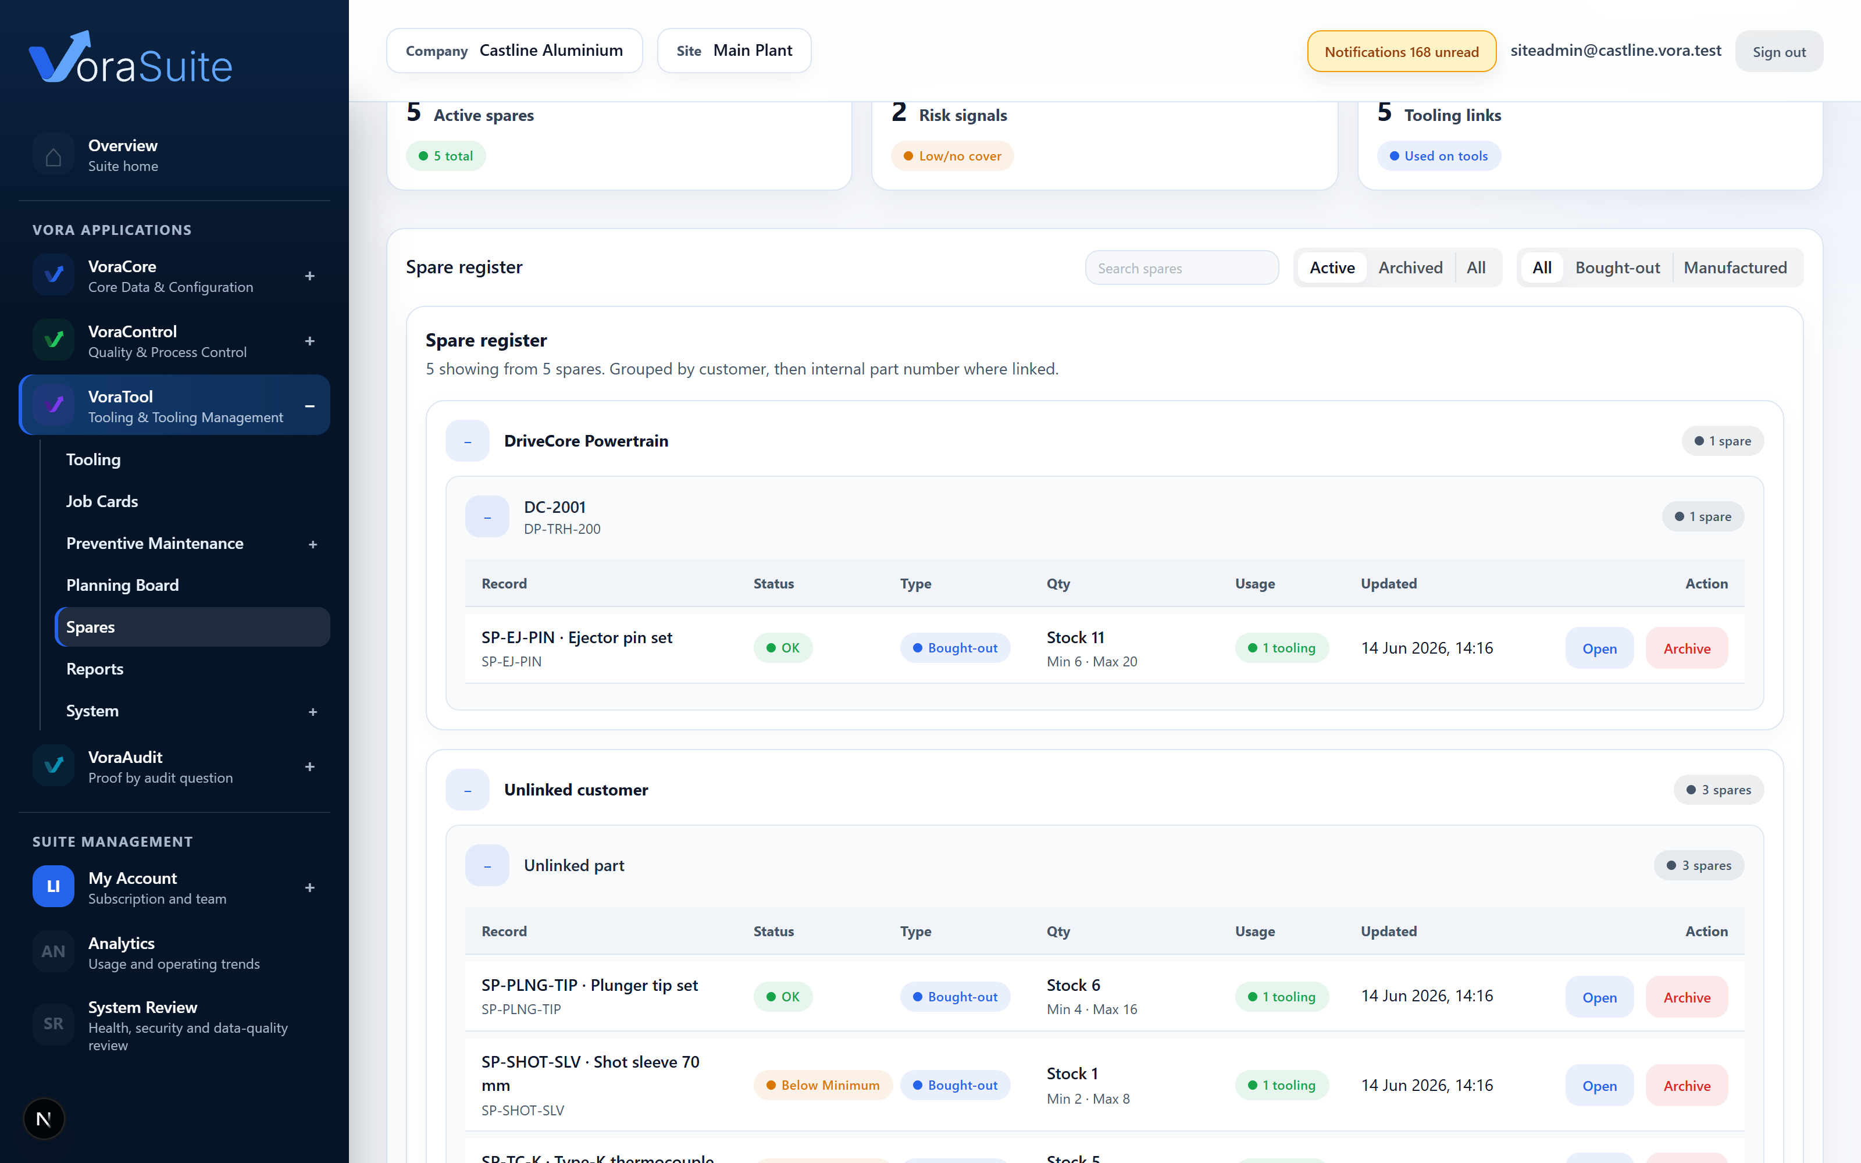This screenshot has width=1861, height=1163.
Task: Expand the VoraControl application menu
Action: pos(310,341)
